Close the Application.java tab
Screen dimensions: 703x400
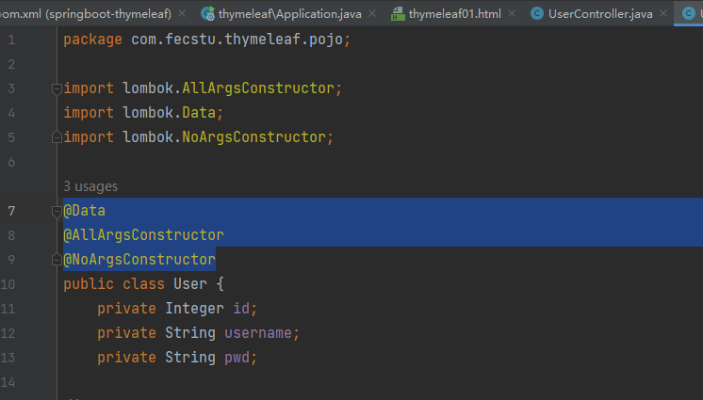point(372,14)
